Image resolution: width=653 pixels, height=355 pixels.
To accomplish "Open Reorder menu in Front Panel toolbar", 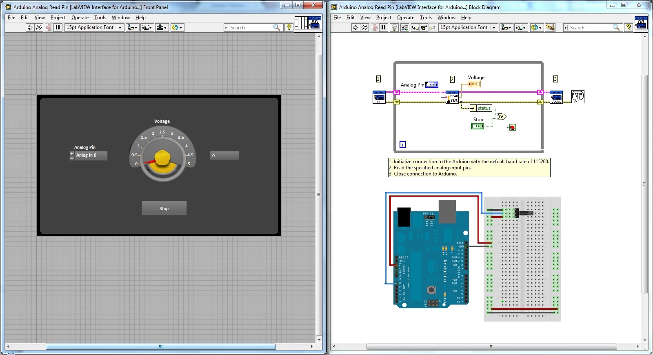I will tap(177, 27).
